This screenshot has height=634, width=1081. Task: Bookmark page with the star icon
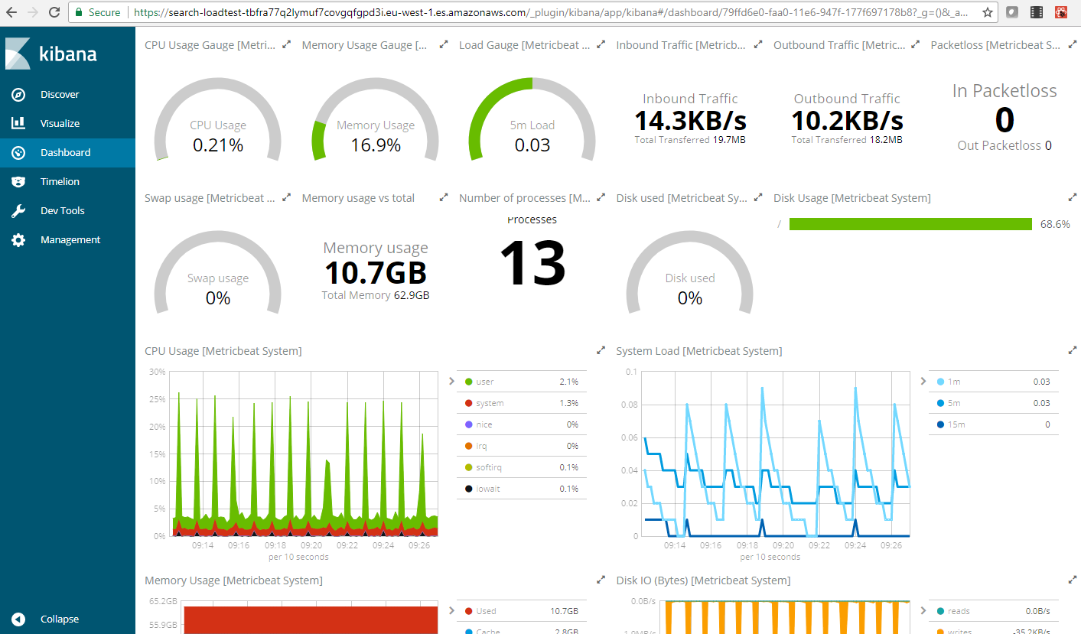click(x=988, y=12)
